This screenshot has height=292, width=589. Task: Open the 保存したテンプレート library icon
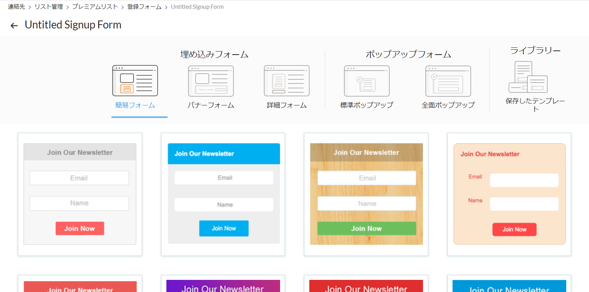point(528,77)
